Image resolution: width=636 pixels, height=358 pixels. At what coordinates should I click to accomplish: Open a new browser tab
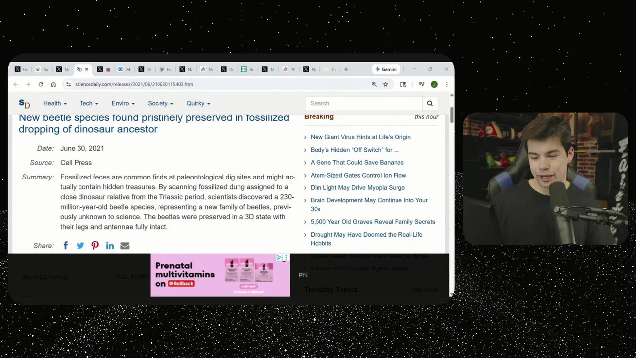pyautogui.click(x=346, y=69)
